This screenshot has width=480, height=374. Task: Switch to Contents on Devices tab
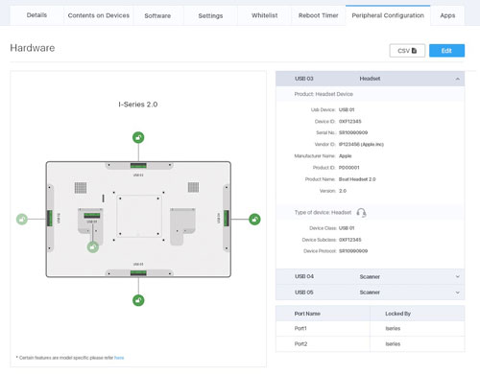tap(99, 15)
